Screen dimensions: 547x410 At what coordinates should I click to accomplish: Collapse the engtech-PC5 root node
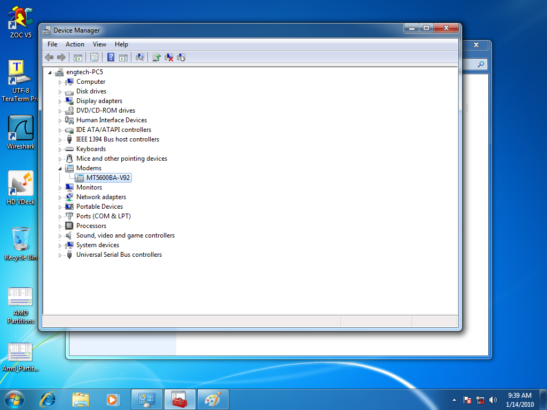point(50,72)
